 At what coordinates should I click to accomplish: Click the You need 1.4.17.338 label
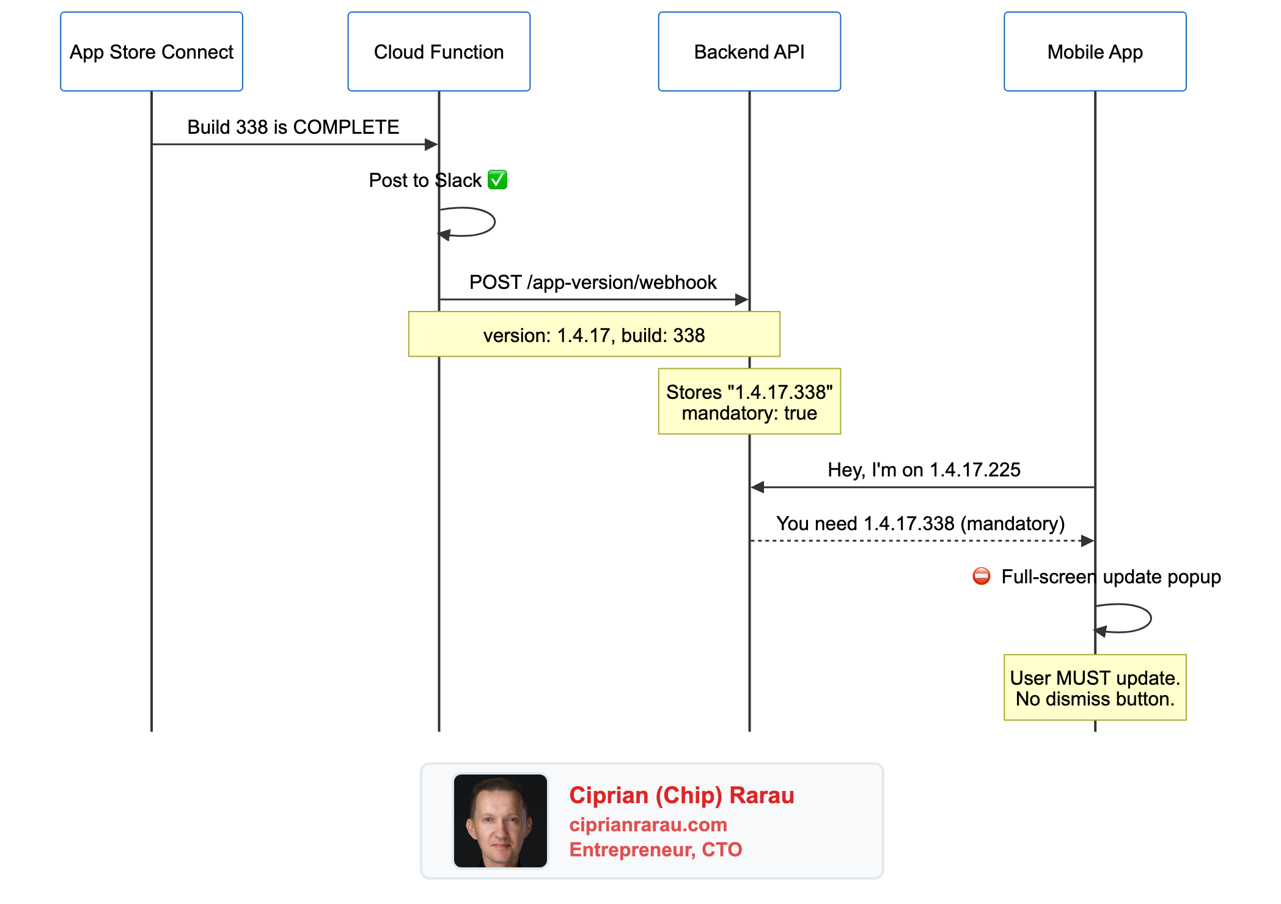[920, 523]
